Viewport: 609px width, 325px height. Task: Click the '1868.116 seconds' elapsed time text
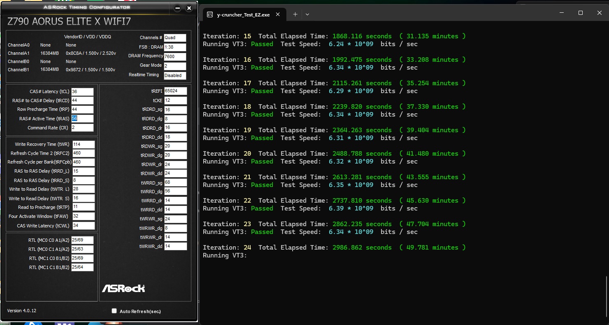(x=362, y=36)
